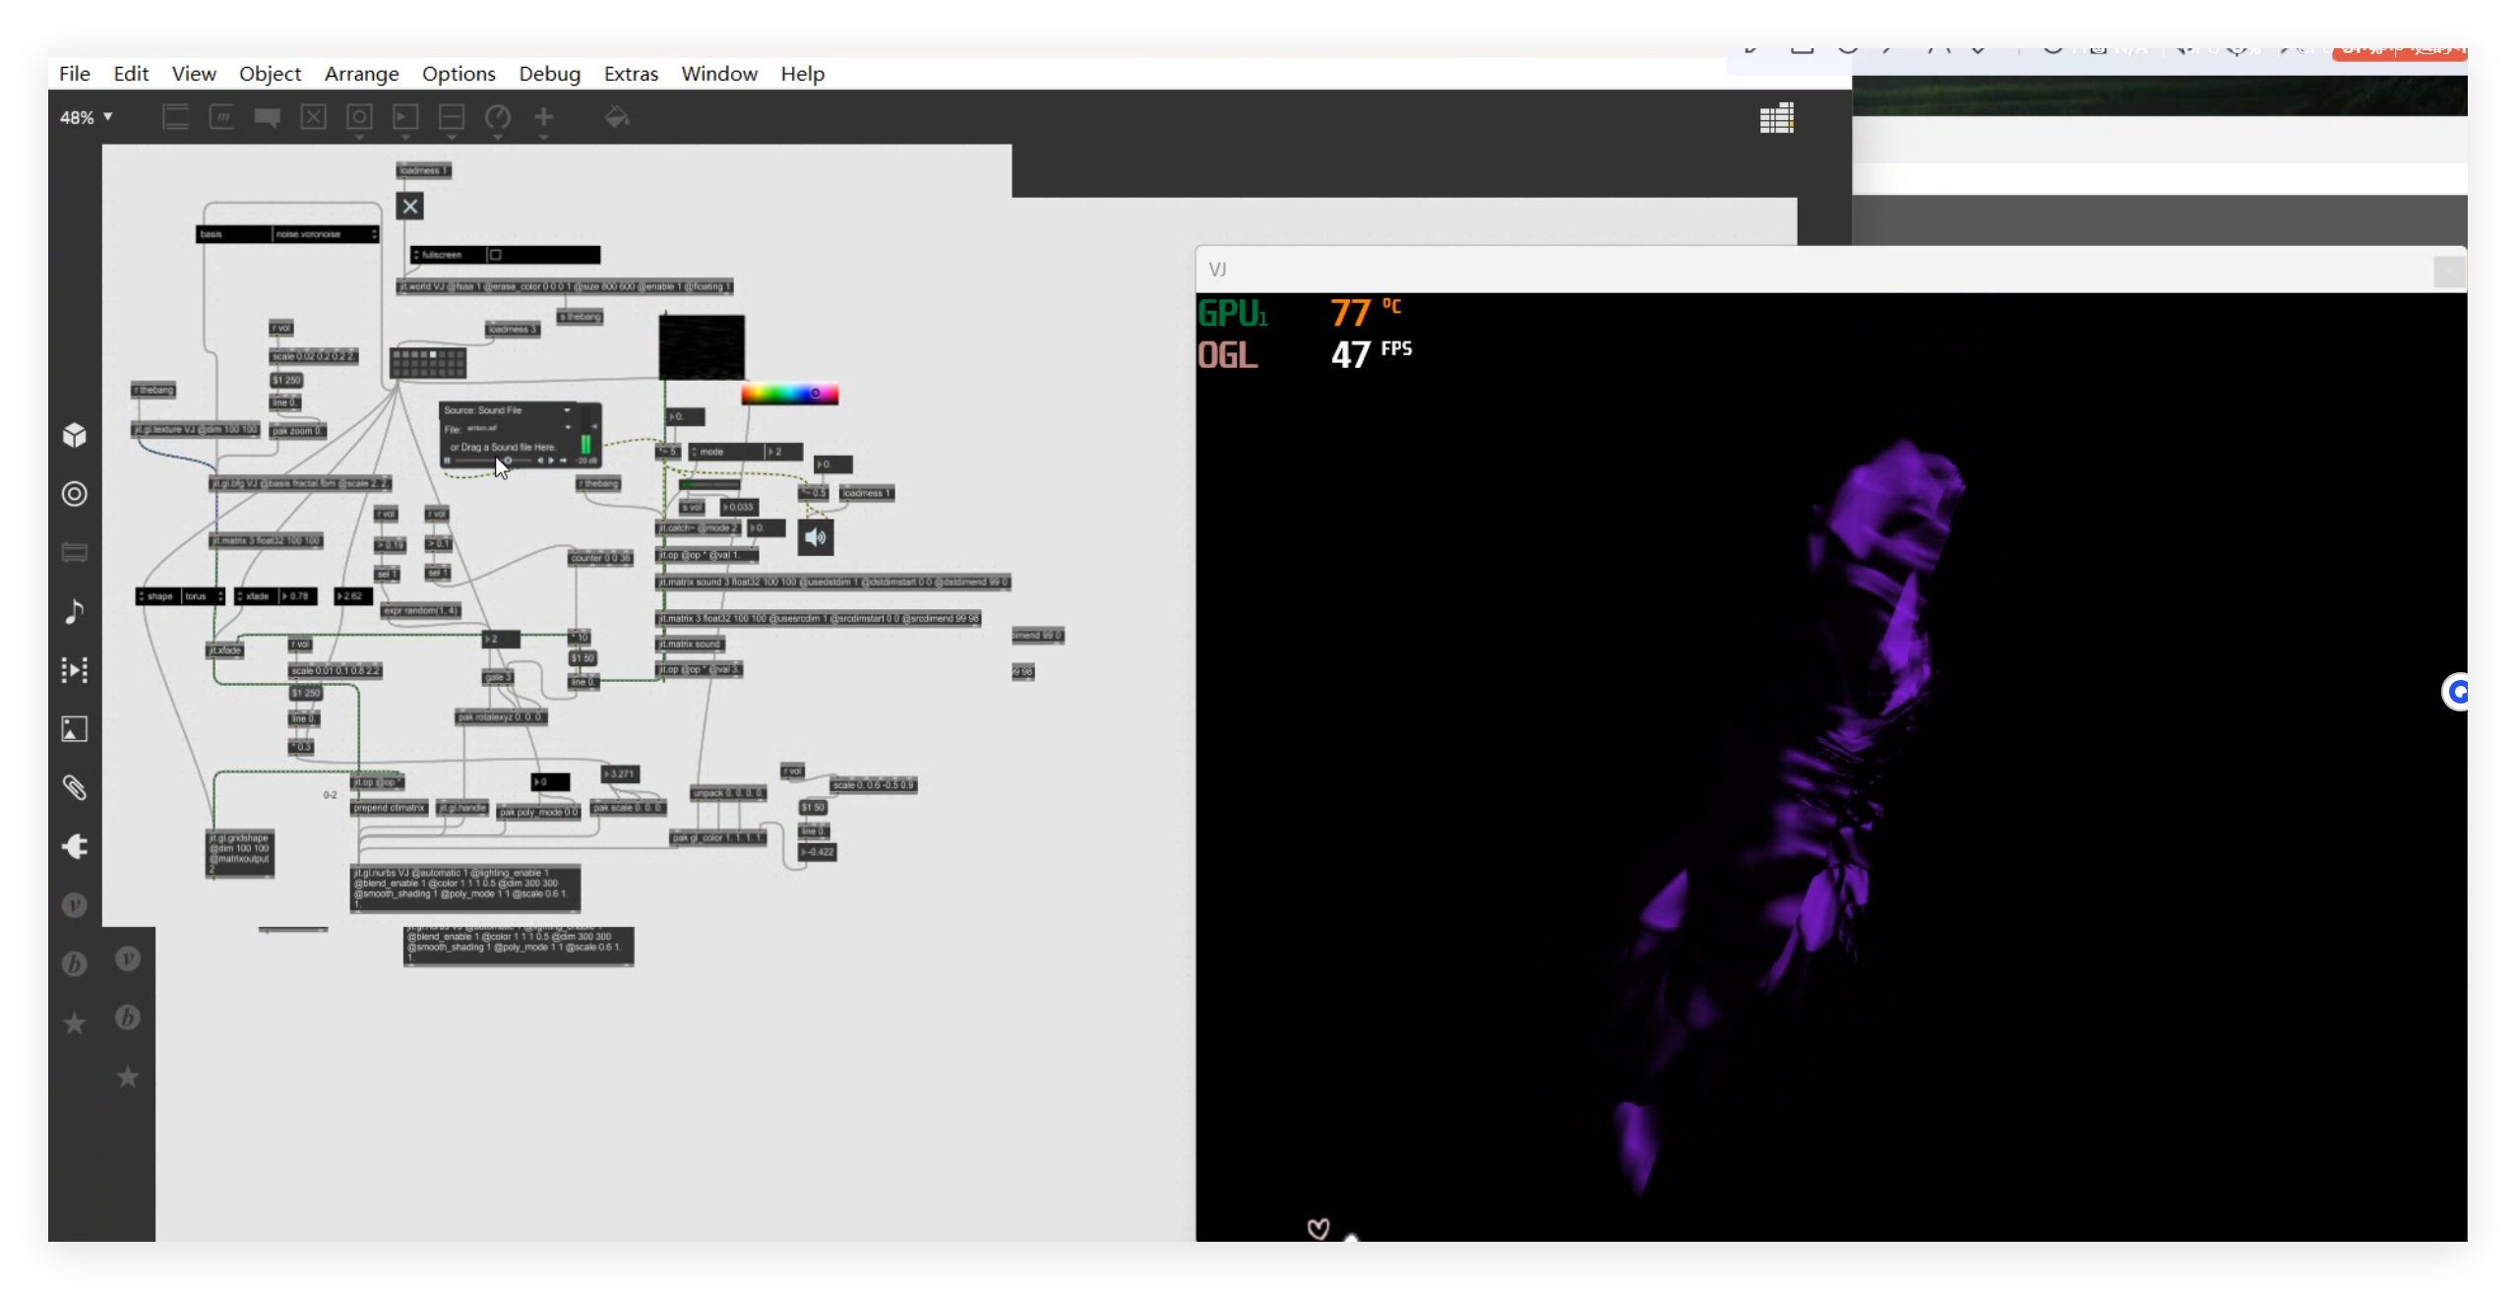Open the plug-ins icon in sidebar
2516x1290 pixels.
75,846
